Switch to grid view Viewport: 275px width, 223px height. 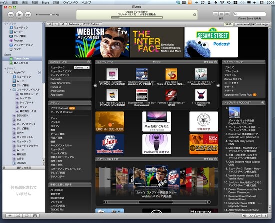point(221,14)
